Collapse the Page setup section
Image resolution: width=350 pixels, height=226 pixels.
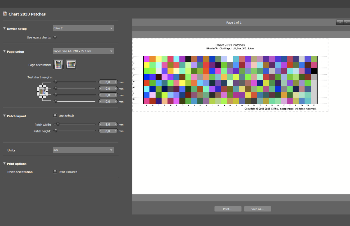tap(4, 52)
